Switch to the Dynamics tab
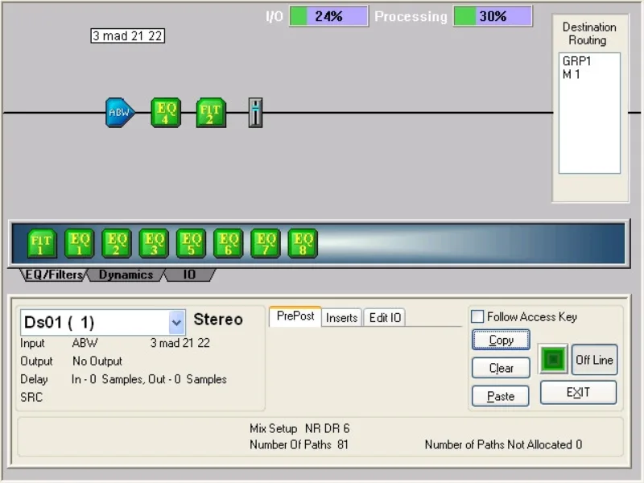Image resolution: width=644 pixels, height=483 pixels. tap(126, 275)
